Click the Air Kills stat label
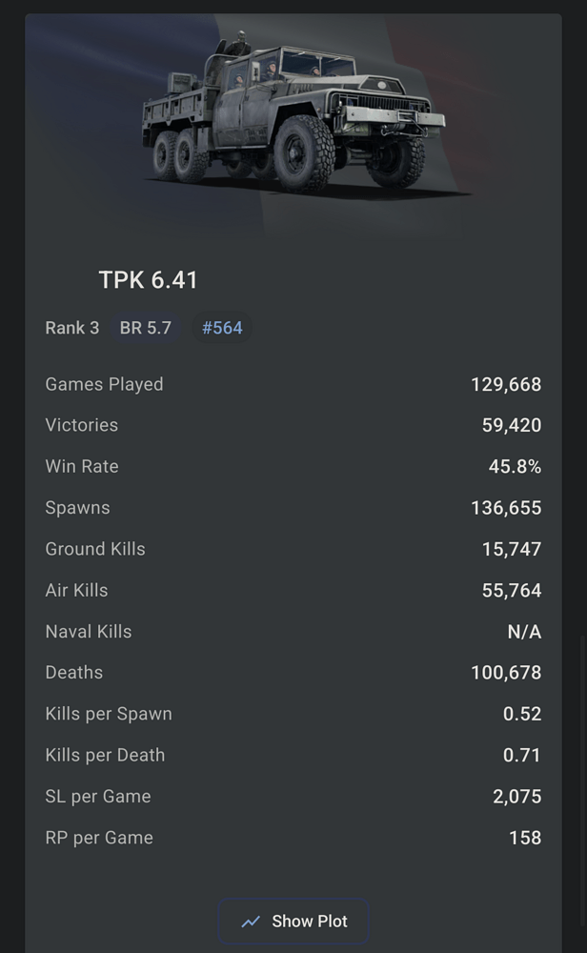The width and height of the screenshot is (587, 953). (76, 590)
